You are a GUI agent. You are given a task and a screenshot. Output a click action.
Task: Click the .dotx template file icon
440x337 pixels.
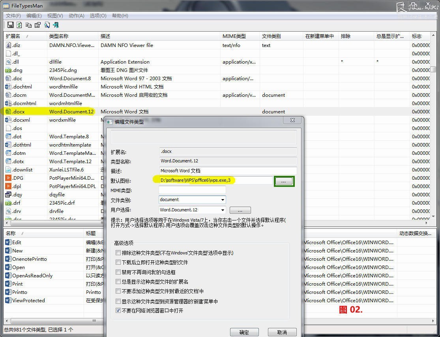tap(8, 162)
